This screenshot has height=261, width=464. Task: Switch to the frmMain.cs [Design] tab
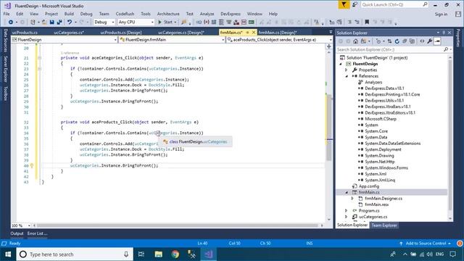pos(278,32)
